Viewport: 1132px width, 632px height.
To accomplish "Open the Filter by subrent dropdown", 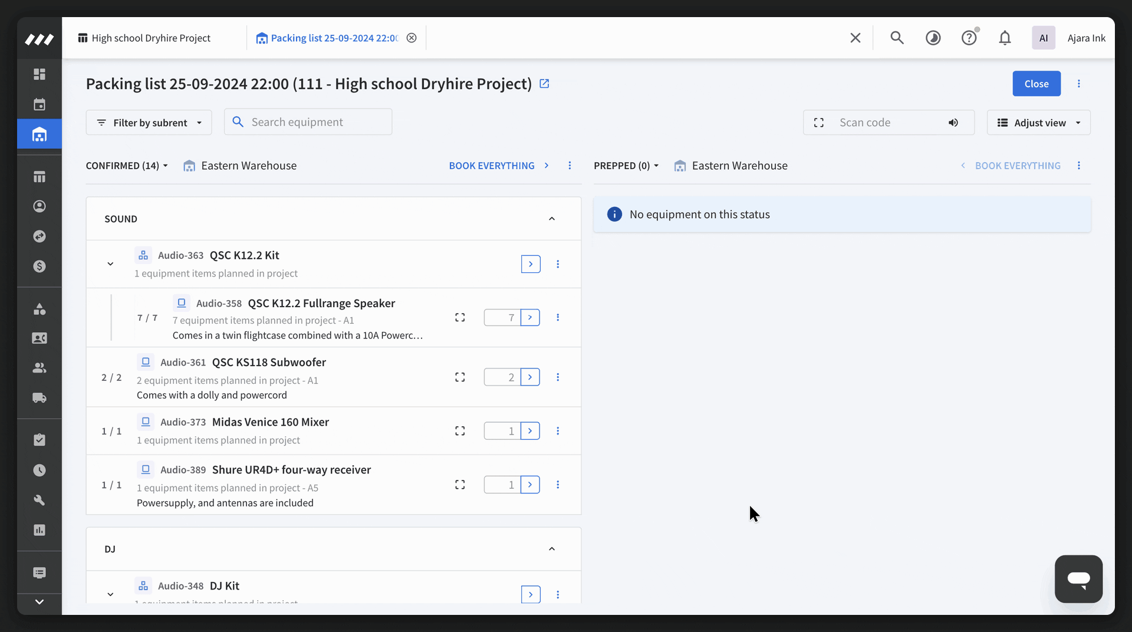I will tap(149, 123).
